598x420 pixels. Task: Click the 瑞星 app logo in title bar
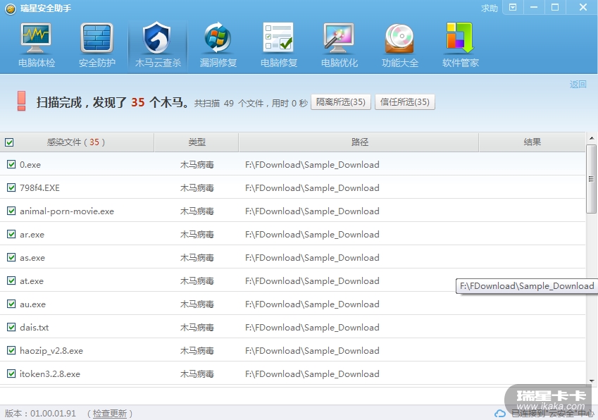pyautogui.click(x=11, y=8)
